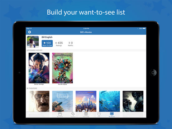Click the Bill English name text

47,37
